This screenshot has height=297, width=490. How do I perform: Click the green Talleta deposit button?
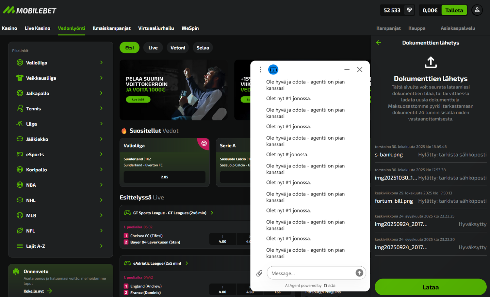[x=454, y=10]
